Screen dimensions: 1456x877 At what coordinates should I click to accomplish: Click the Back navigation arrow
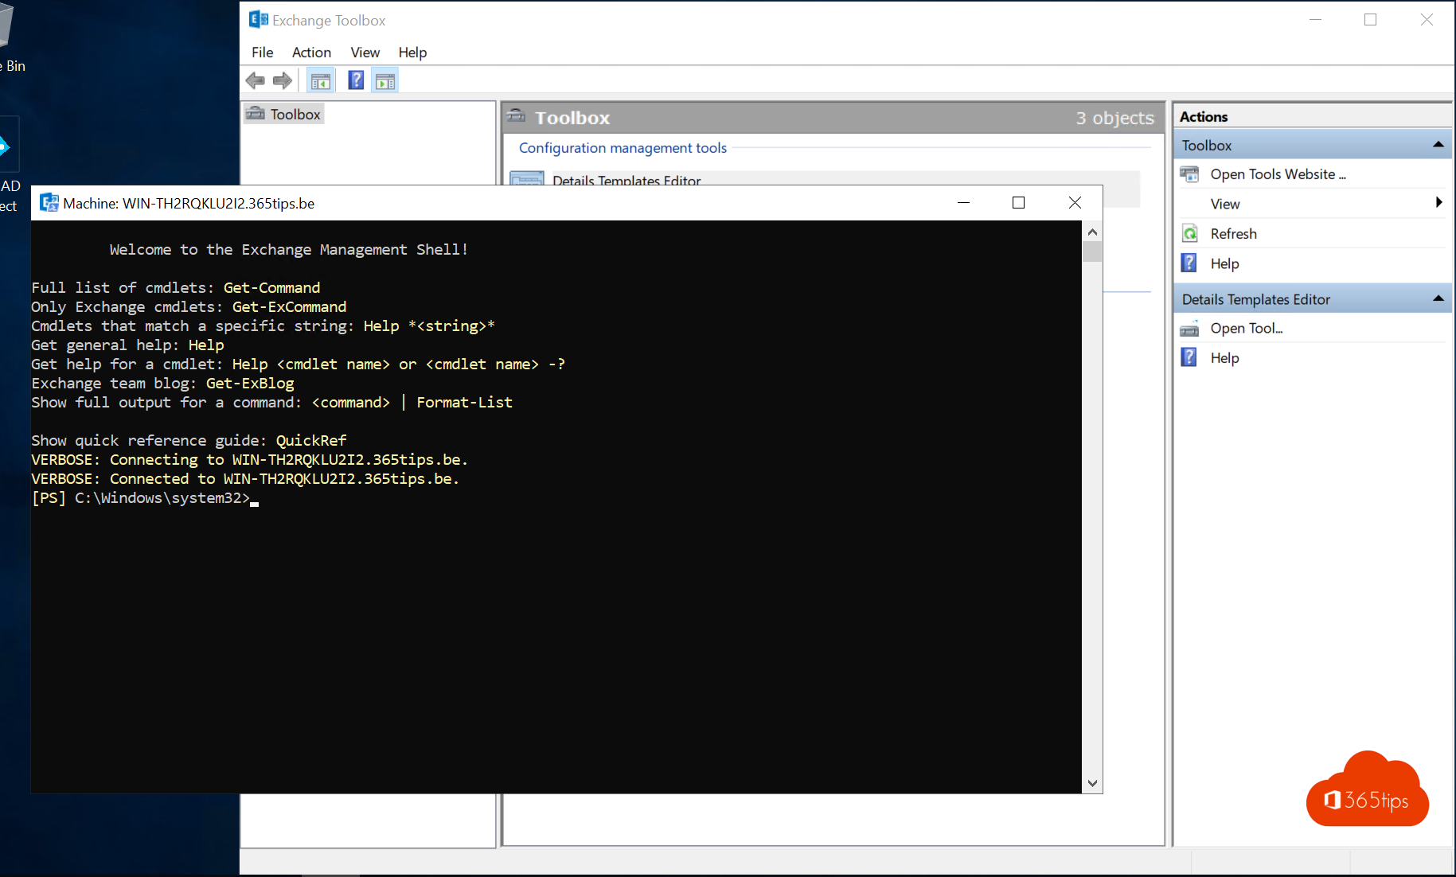[255, 80]
